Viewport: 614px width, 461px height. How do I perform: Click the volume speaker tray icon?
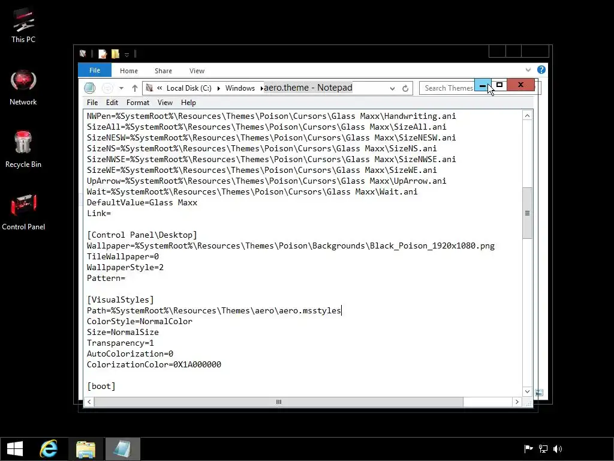[558, 449]
